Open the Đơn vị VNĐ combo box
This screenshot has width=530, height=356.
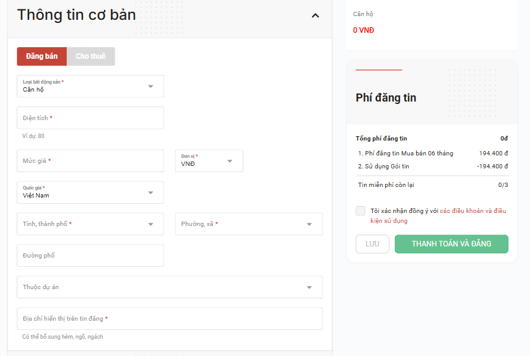coord(209,160)
